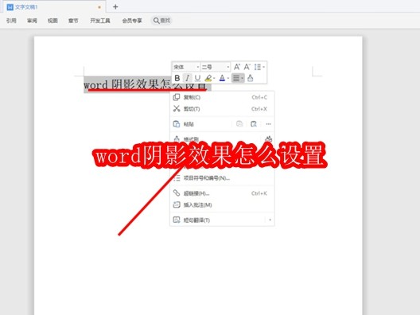Open font color dropdown arrow
This screenshot has width=420, height=315.
click(x=228, y=78)
